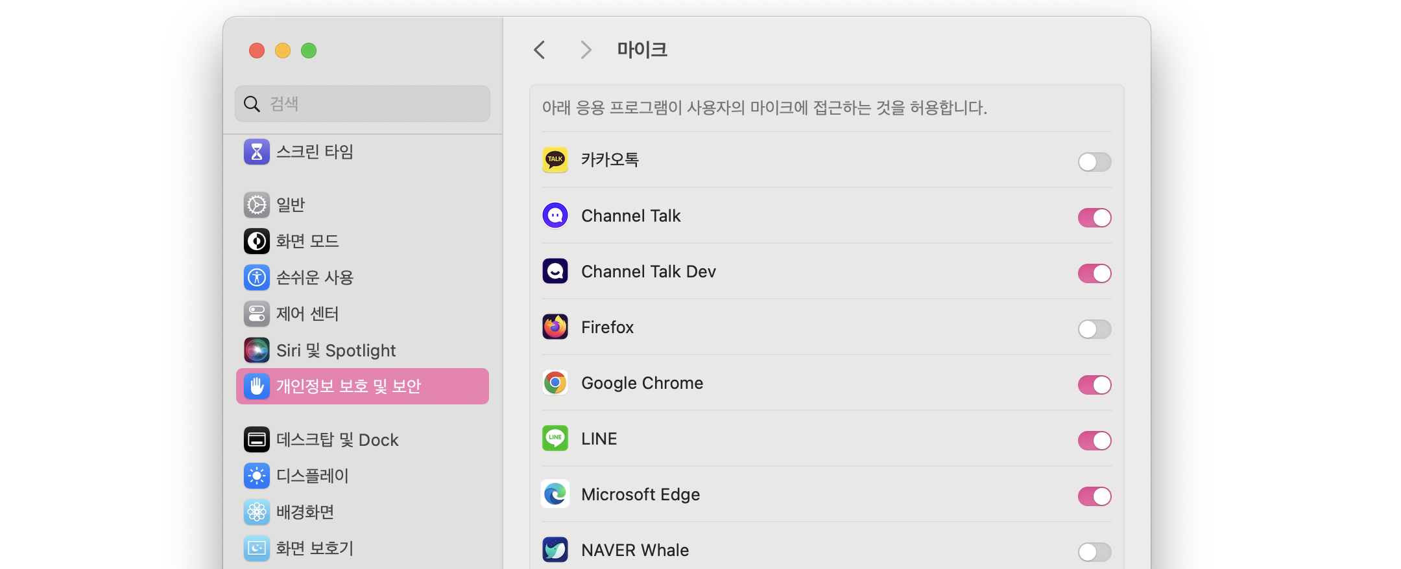The image size is (1401, 569).
Task: Click the Siri 및 Spotlight icon
Action: click(257, 350)
